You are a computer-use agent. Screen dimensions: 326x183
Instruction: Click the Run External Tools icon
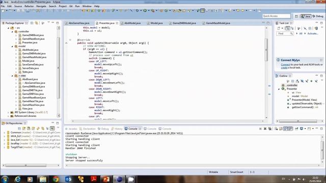pos(153,10)
